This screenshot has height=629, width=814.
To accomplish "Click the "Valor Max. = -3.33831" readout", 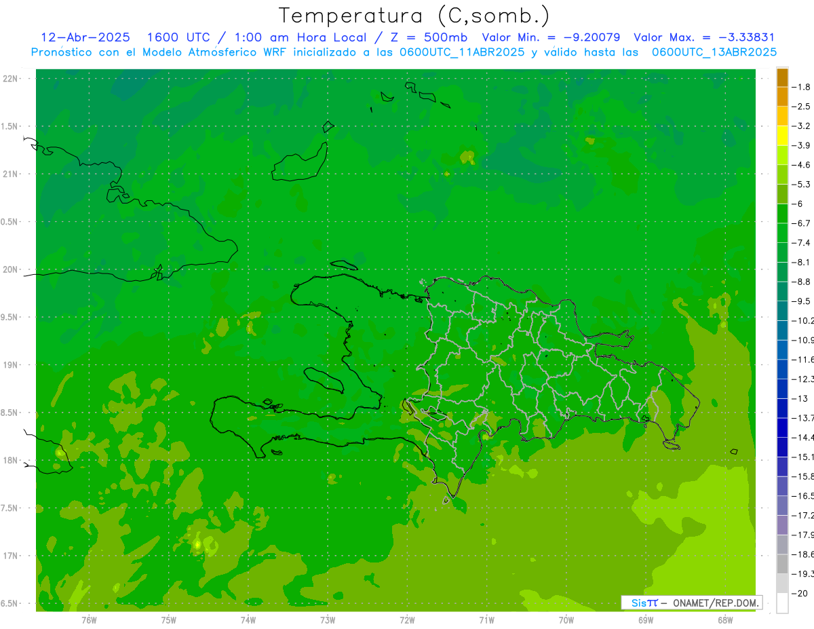I will [x=704, y=37].
